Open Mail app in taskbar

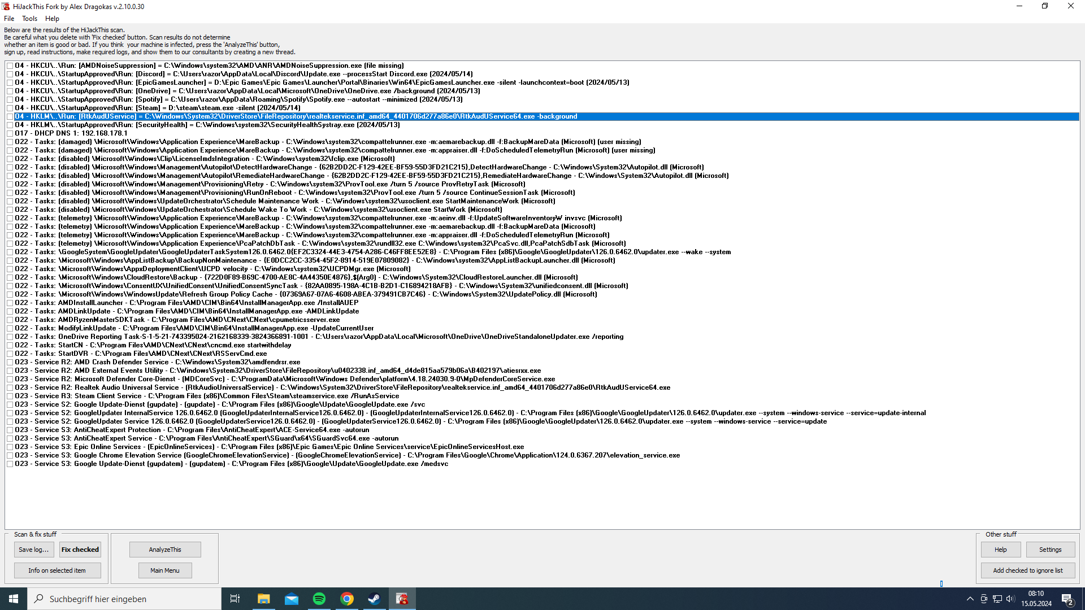tap(292, 599)
